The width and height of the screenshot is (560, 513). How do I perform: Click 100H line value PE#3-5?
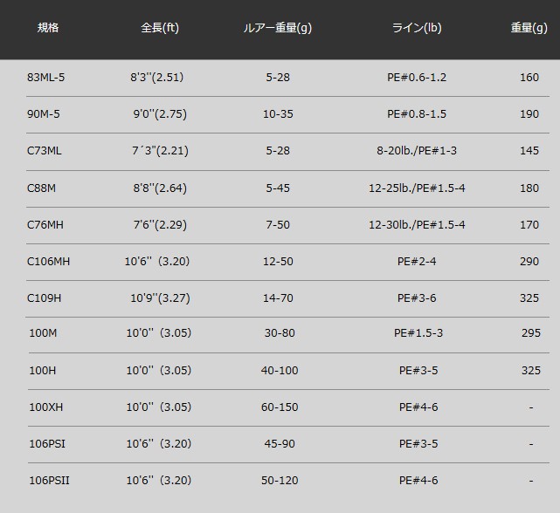click(418, 370)
